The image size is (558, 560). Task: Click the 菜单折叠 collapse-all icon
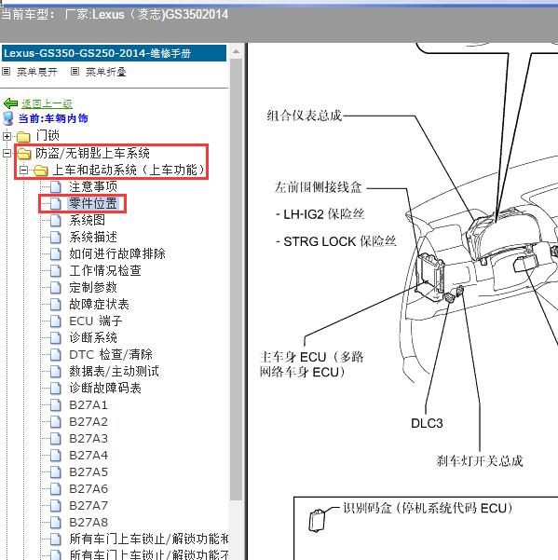[x=75, y=72]
